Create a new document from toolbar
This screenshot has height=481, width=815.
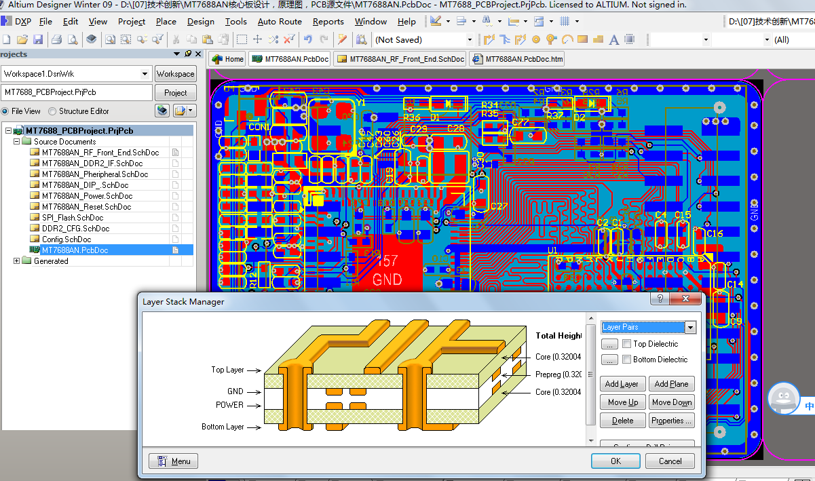click(x=7, y=39)
